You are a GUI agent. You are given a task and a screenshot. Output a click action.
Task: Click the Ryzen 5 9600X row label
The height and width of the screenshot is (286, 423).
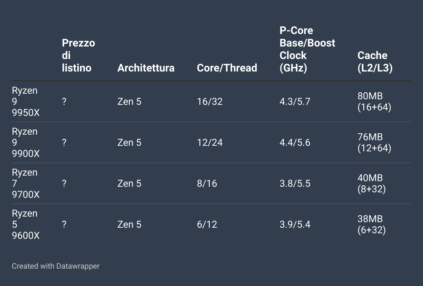point(25,224)
